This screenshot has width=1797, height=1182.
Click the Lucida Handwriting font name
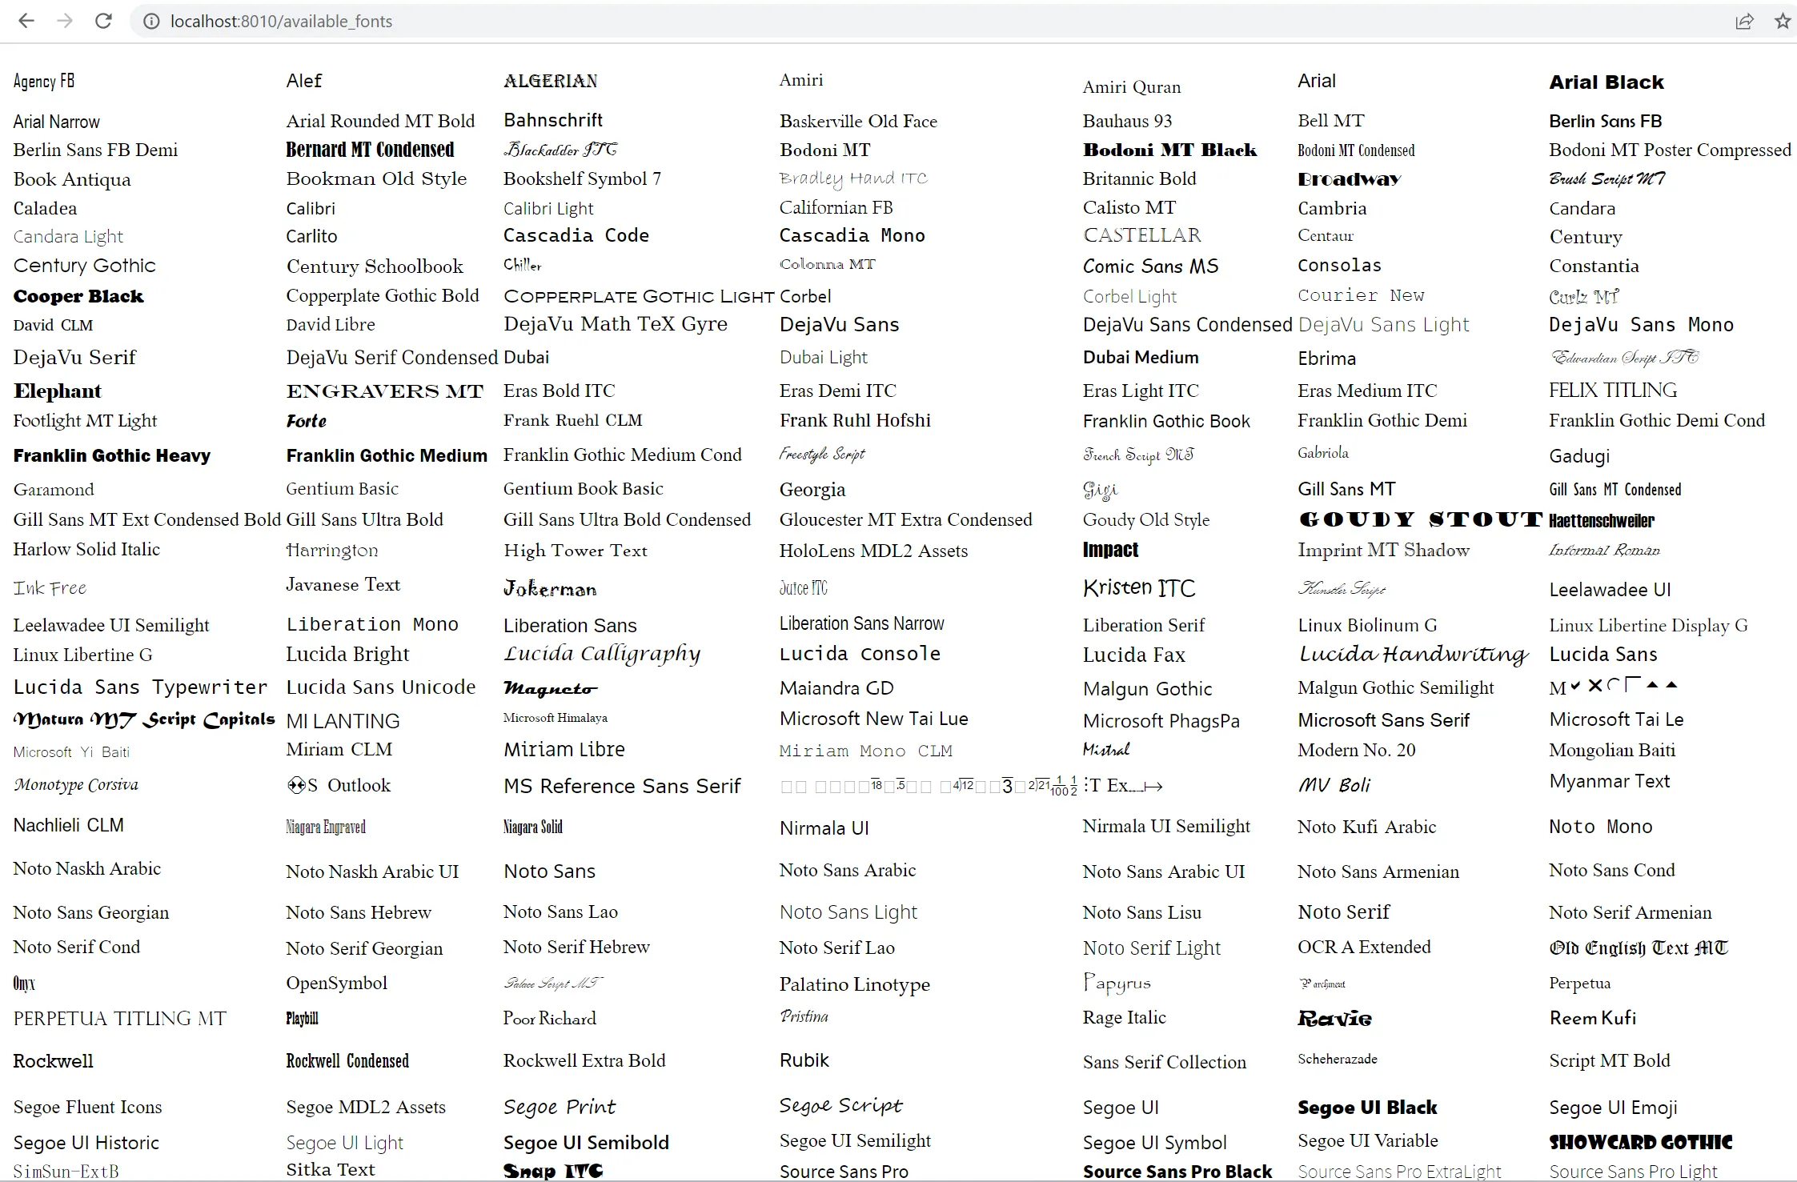coord(1414,655)
